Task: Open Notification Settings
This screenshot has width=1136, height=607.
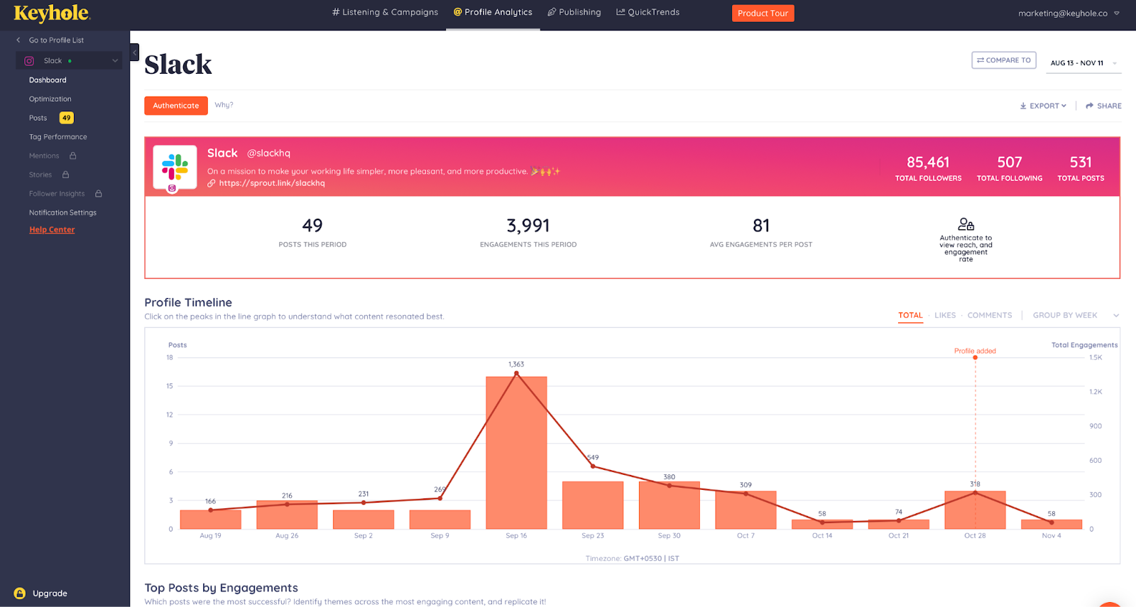Action: pyautogui.click(x=62, y=213)
